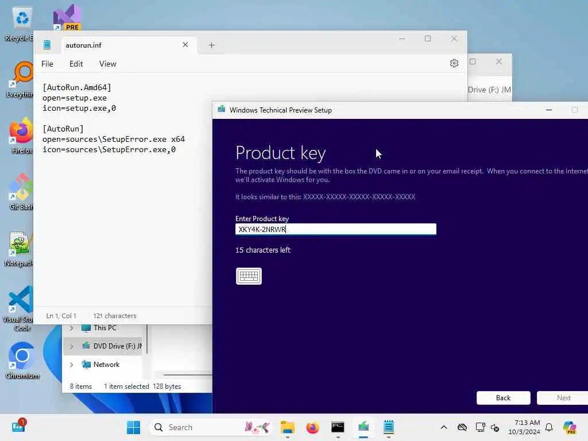Switch to Notepad via taskbar icon
This screenshot has height=441, width=588.
pos(389,427)
